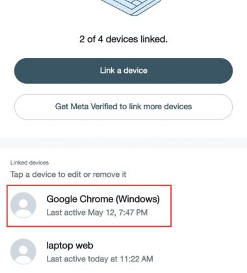
Task: Tap the Link a device button
Action: pos(123,71)
